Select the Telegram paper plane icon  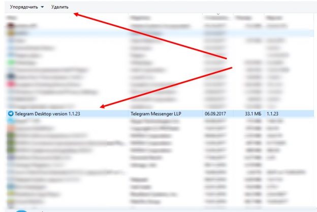coord(11,113)
